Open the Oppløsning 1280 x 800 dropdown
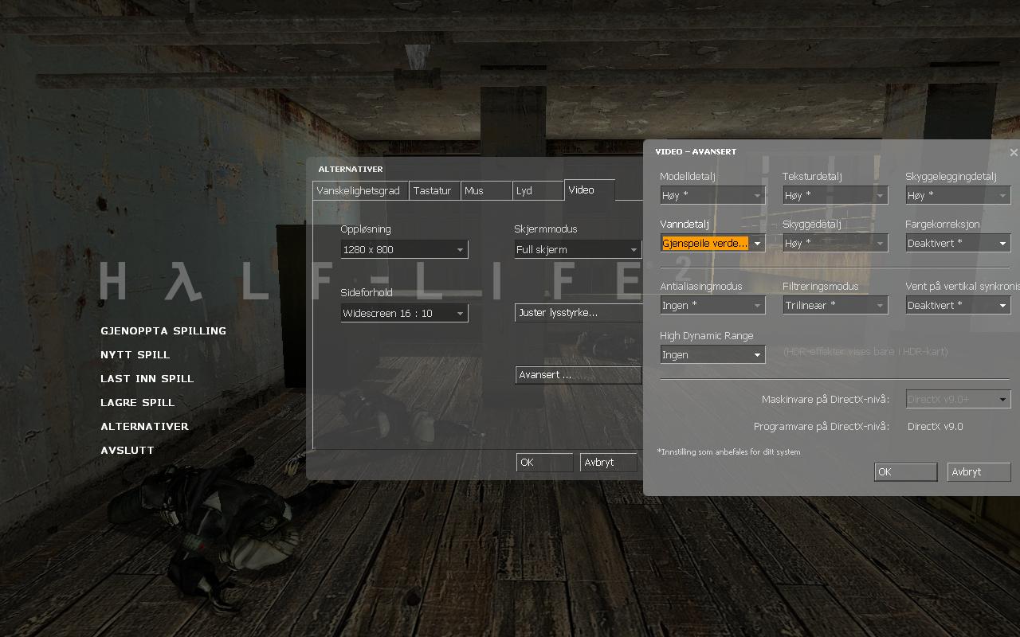Screen dimensions: 1020x637 point(404,249)
